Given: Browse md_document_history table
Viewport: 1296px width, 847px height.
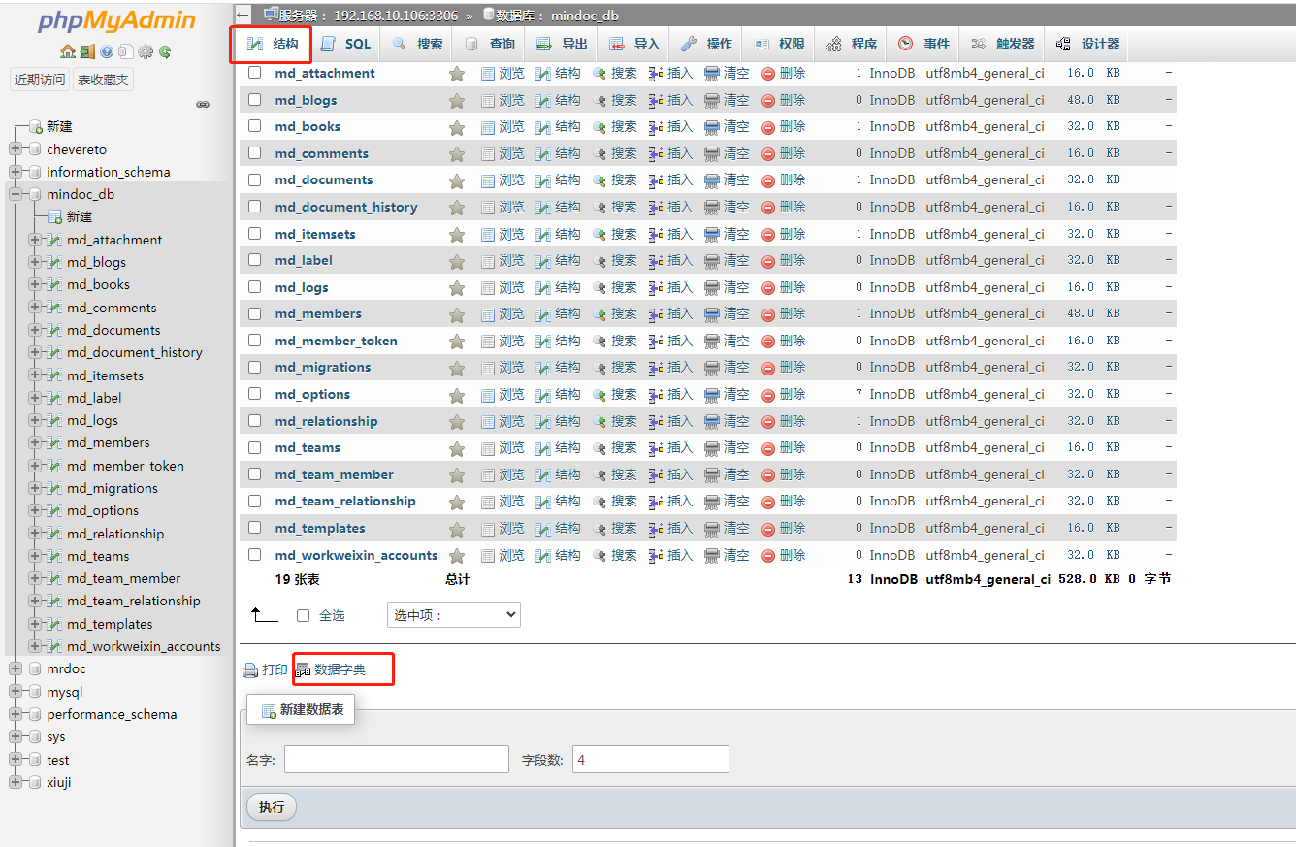Looking at the screenshot, I should coord(502,207).
